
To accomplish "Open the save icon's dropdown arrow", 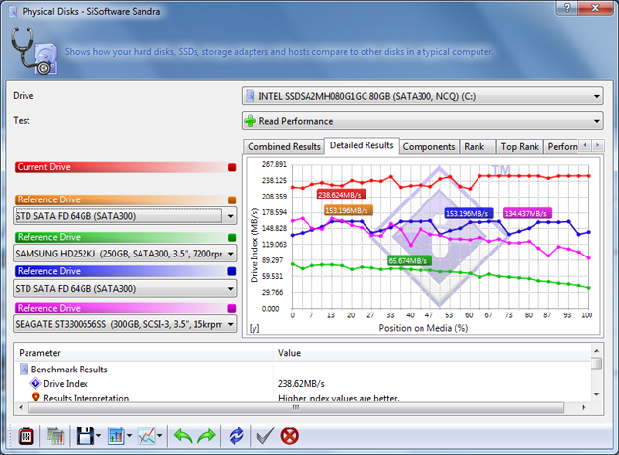I will [x=98, y=436].
